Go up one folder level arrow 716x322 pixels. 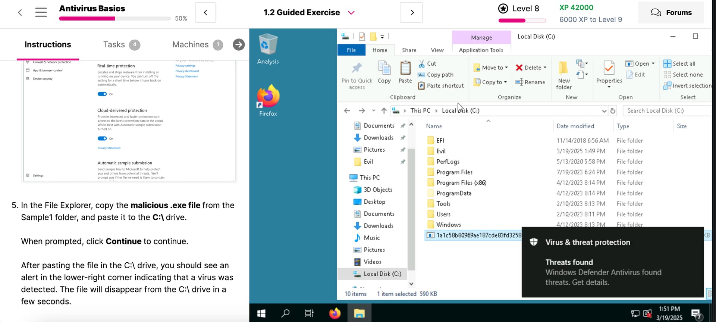click(x=384, y=110)
